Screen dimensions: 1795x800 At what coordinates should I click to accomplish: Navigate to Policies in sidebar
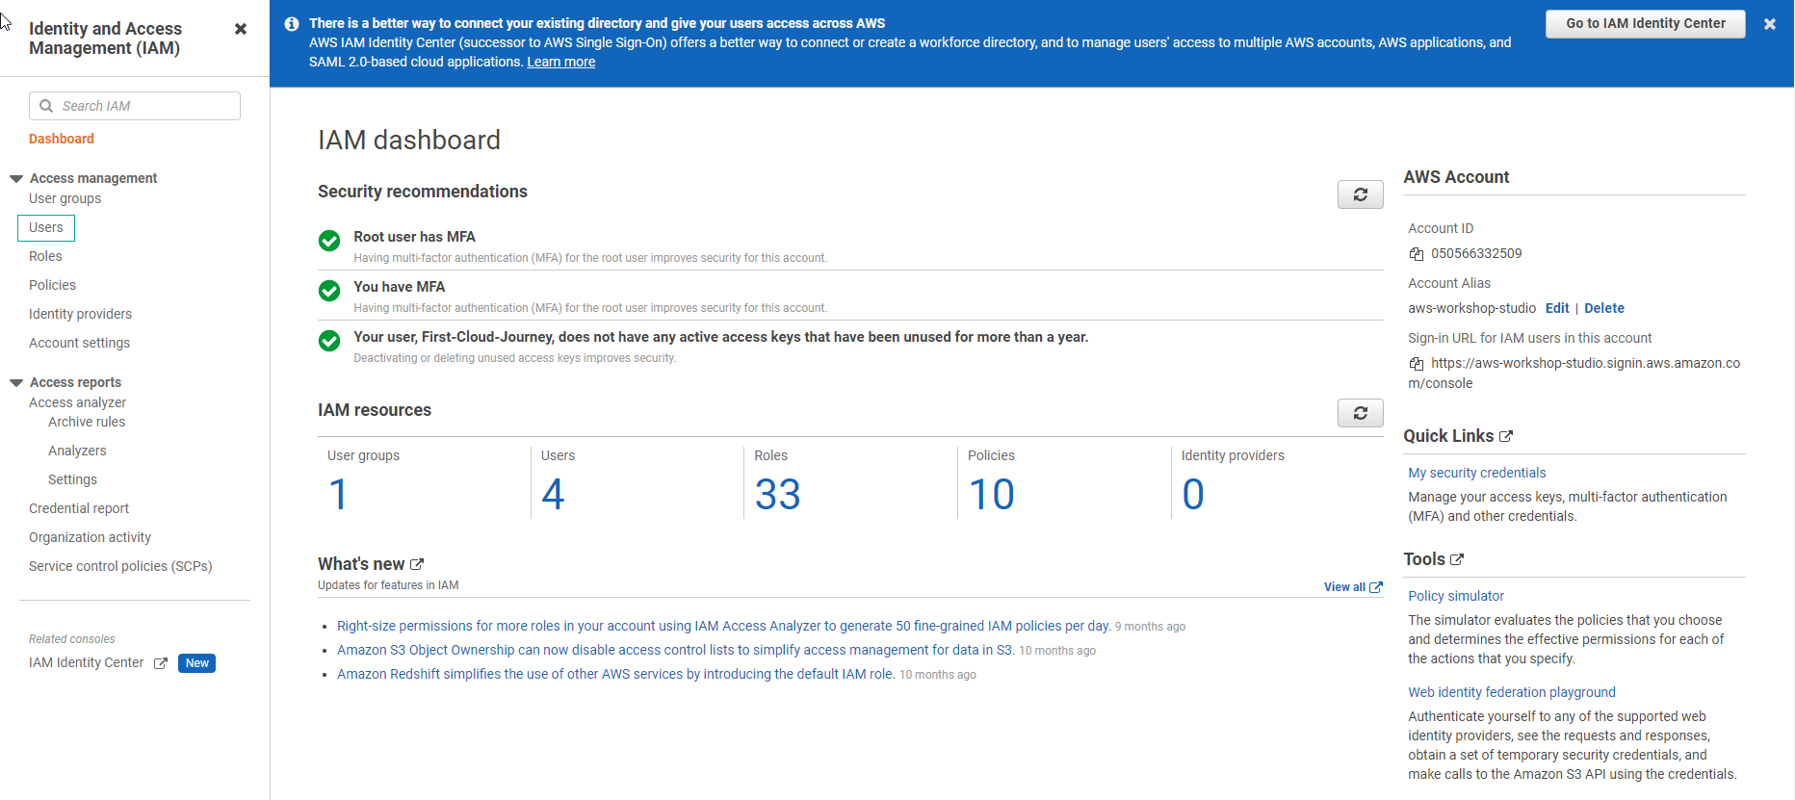[x=52, y=285]
